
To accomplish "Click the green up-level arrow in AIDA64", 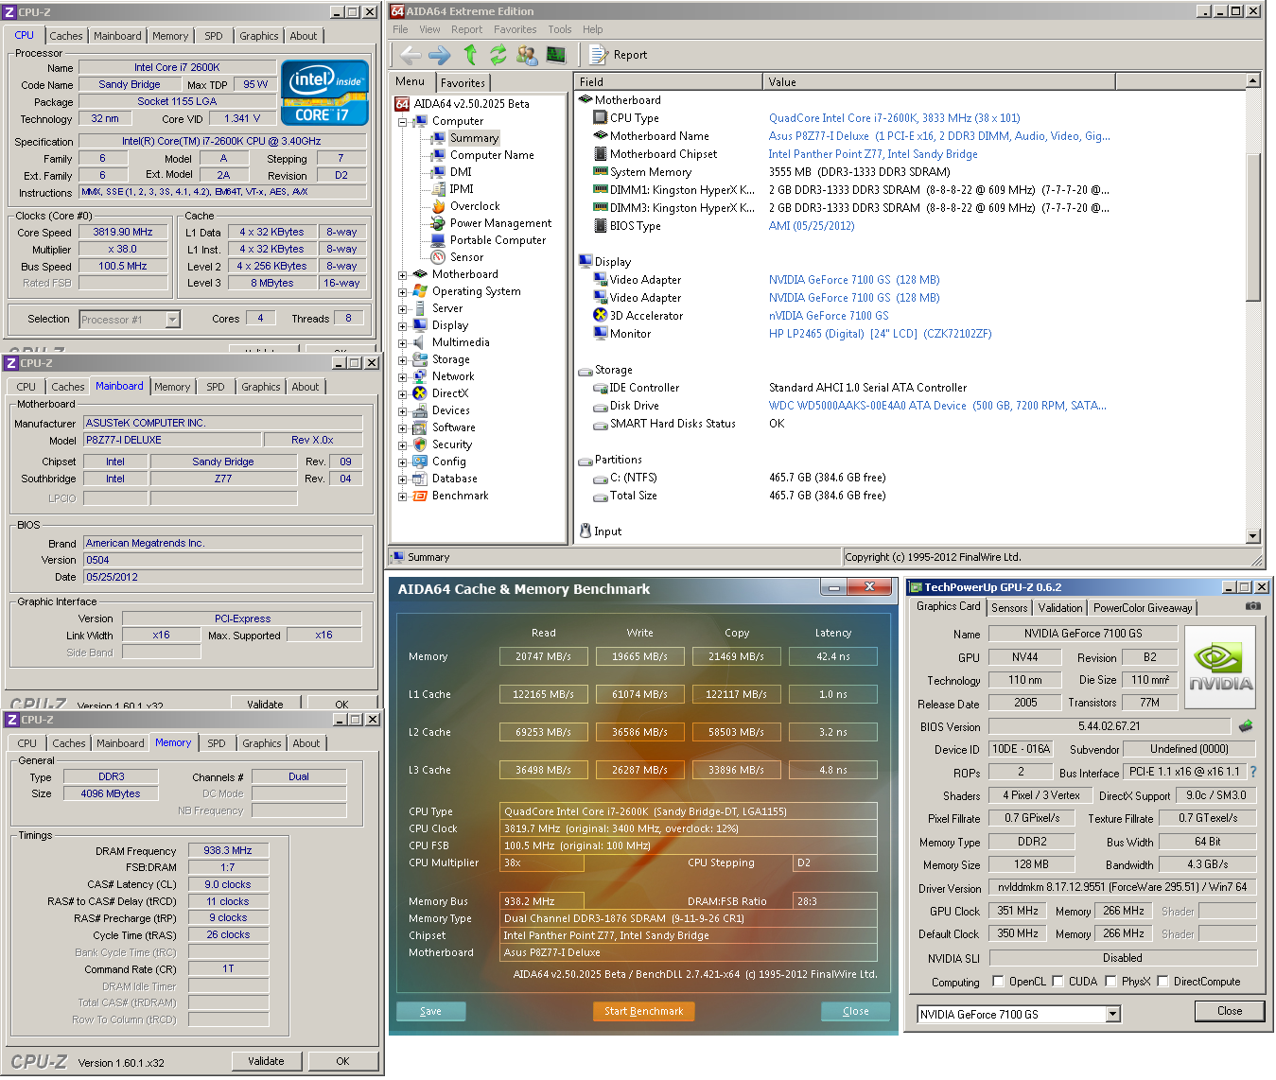I will [470, 55].
